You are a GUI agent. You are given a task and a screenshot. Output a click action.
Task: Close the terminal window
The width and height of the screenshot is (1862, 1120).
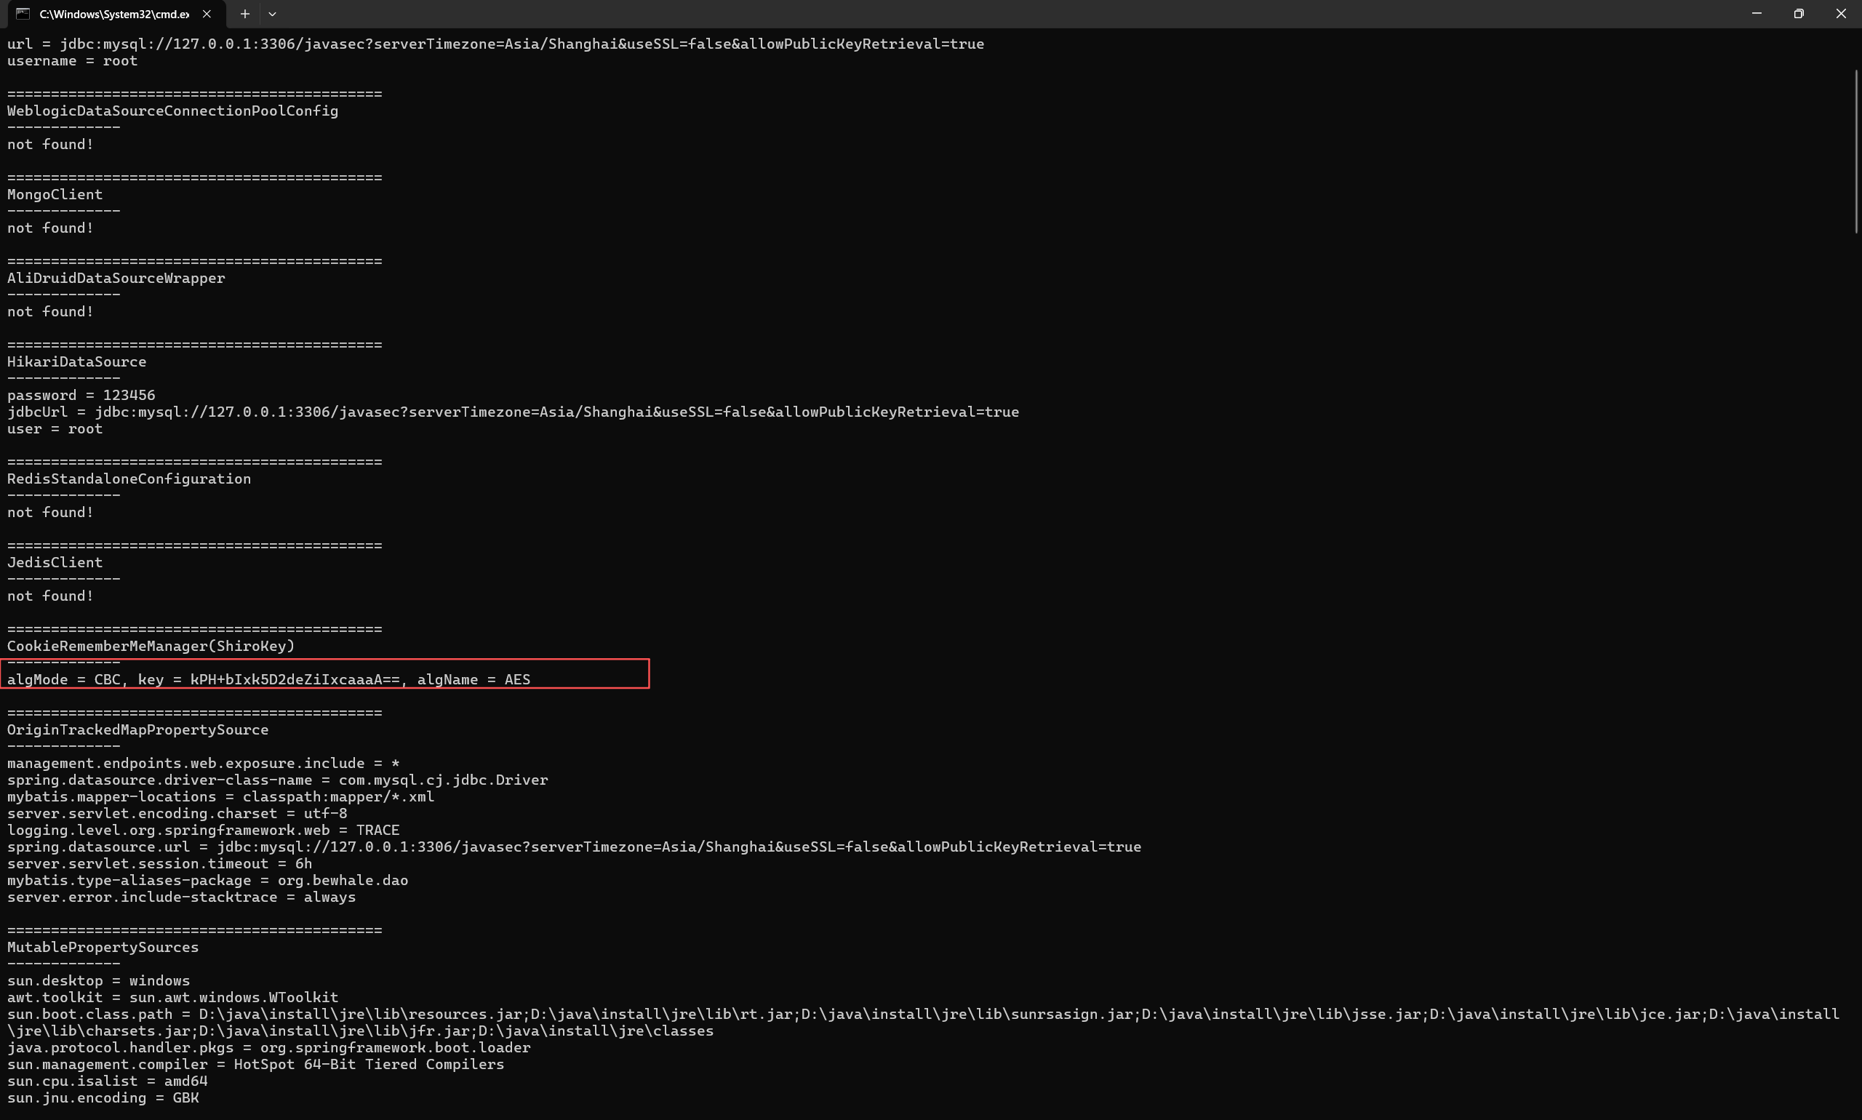(1841, 14)
